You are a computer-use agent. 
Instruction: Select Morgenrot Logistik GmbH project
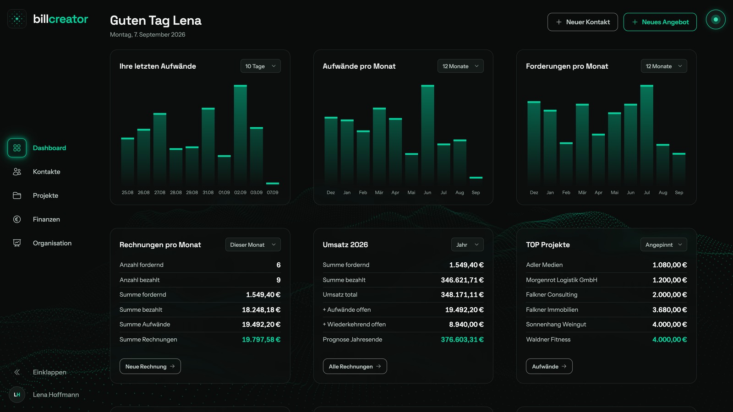click(x=607, y=280)
